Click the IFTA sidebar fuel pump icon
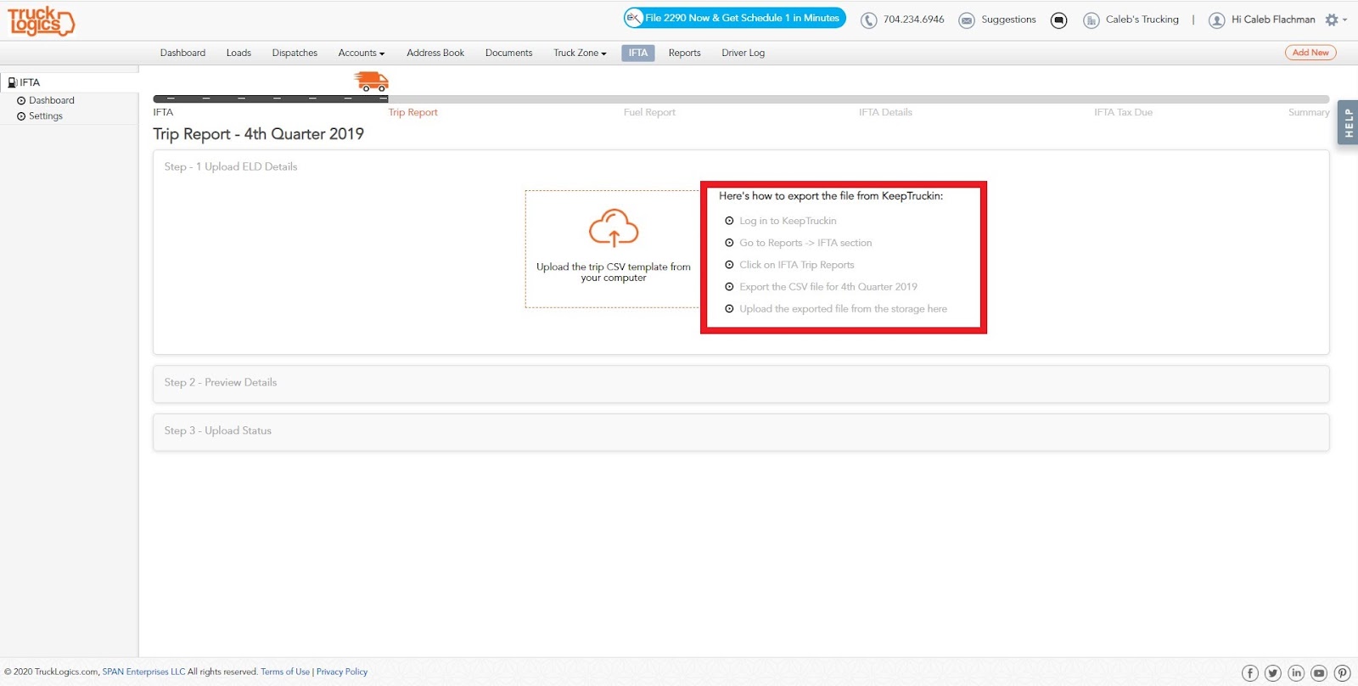Viewport: 1358px width, 686px height. coord(13,82)
